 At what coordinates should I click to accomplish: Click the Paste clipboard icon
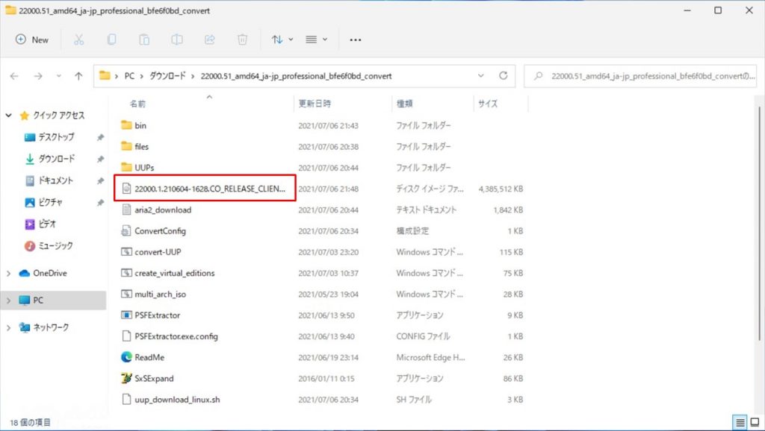coord(144,40)
